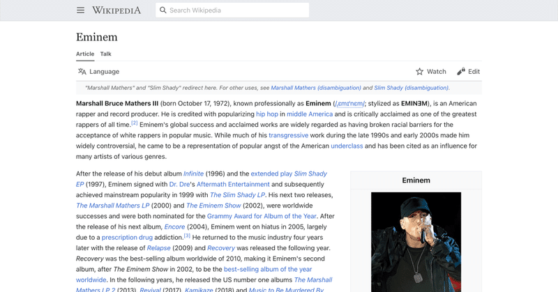
Task: Open Grammy Award for Album of the Year link
Action: pyautogui.click(x=262, y=216)
